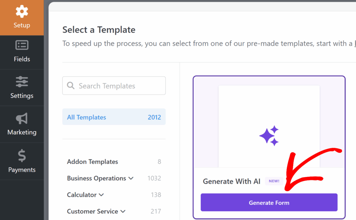Viewport: 356px width, 220px height.
Task: Click the NEW! badge
Action: click(x=274, y=181)
